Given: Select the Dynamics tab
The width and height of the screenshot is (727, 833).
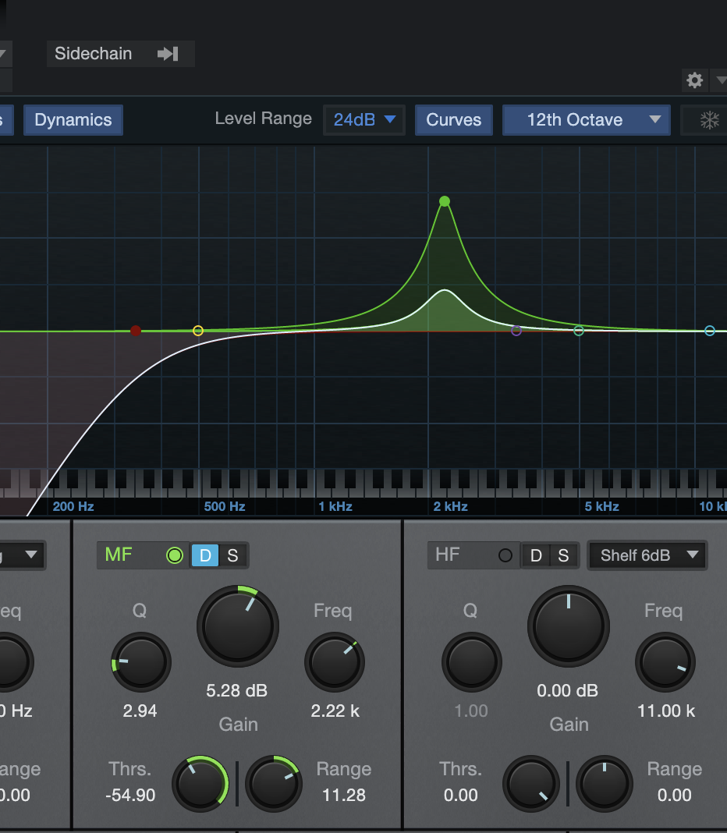Looking at the screenshot, I should (73, 120).
